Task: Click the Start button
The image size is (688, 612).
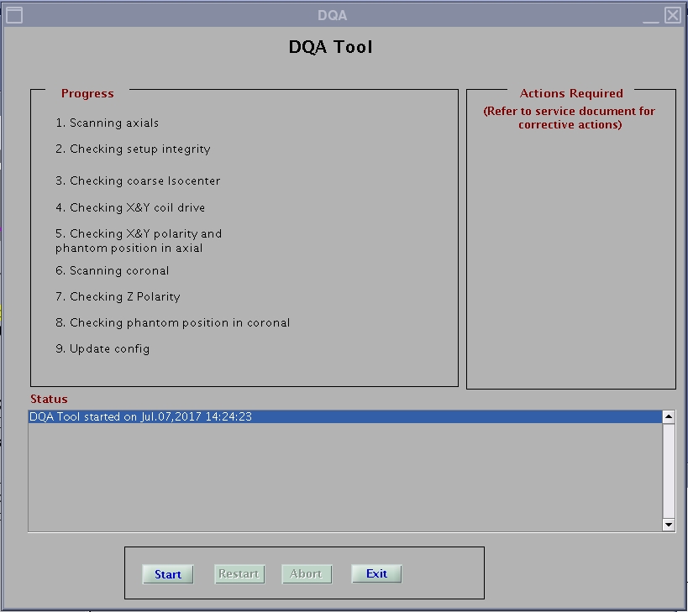Action: click(x=168, y=574)
